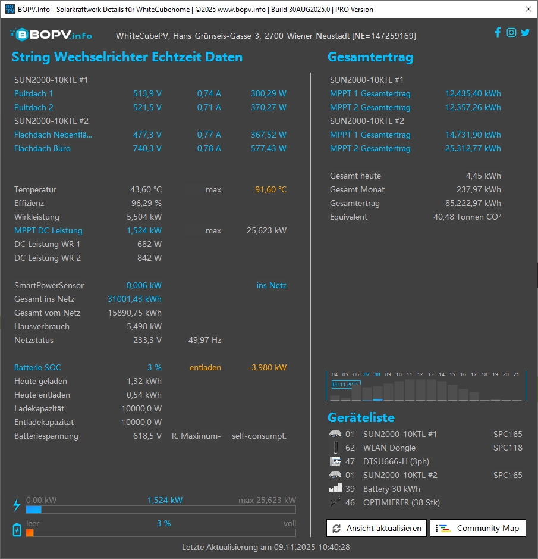Click the MPPT DC Leistung label
The image size is (538, 559).
click(x=48, y=230)
